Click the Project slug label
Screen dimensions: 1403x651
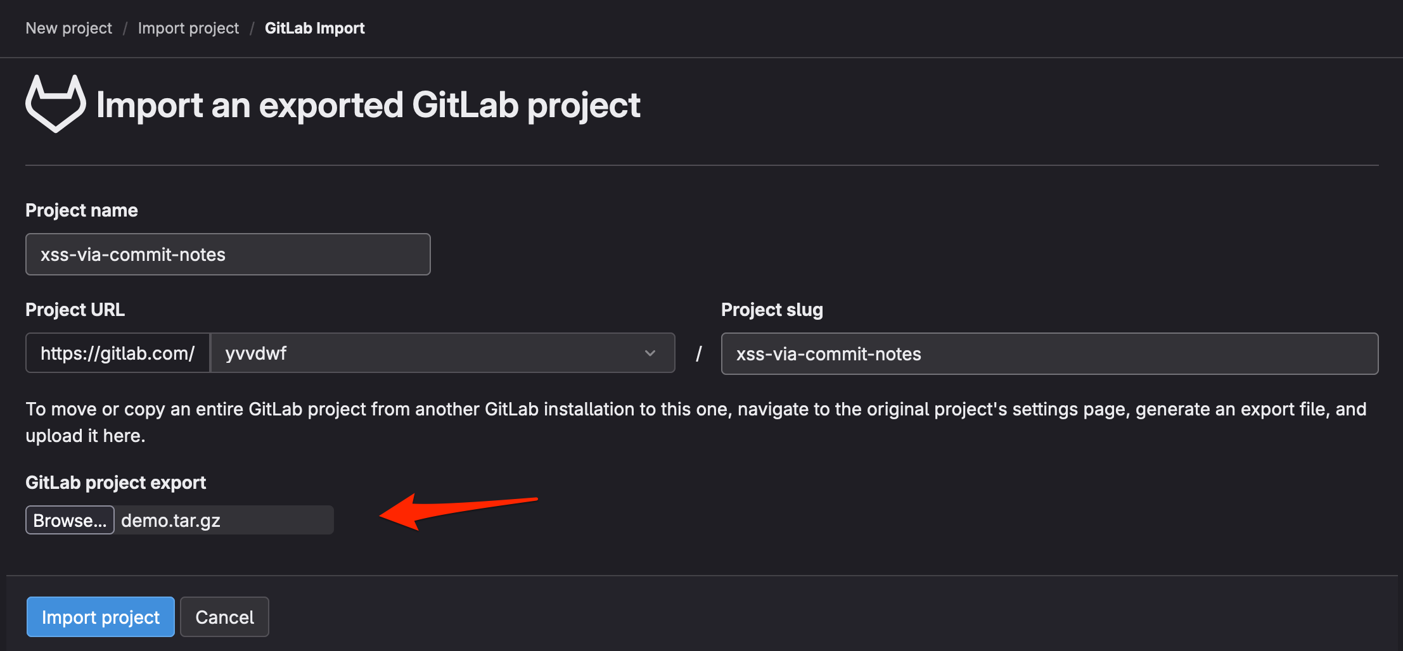coord(772,310)
